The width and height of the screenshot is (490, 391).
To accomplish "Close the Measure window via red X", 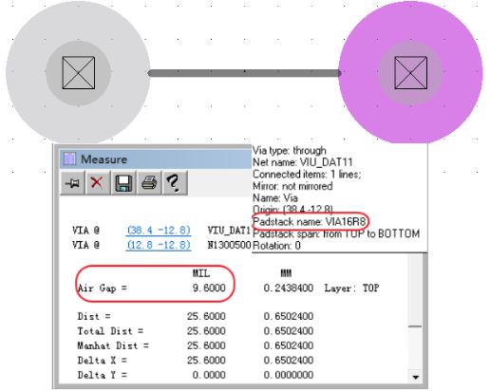I will pyautogui.click(x=97, y=182).
